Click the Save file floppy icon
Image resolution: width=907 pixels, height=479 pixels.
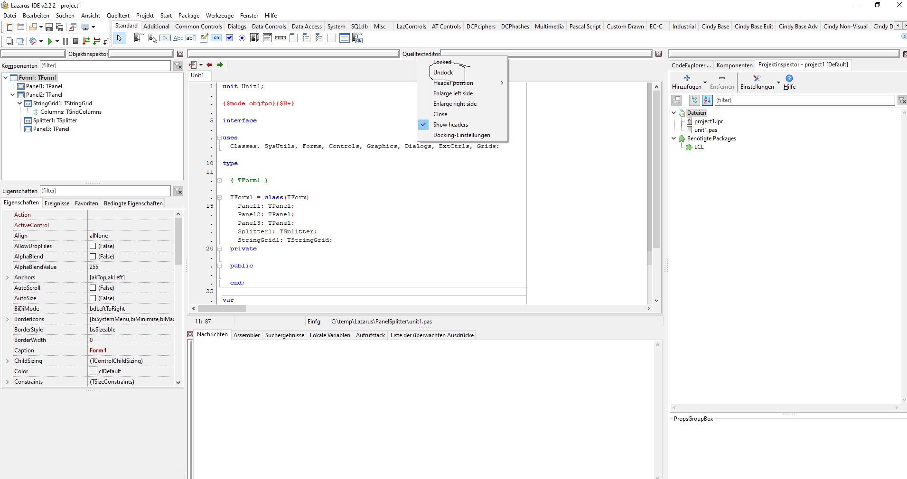coord(49,27)
